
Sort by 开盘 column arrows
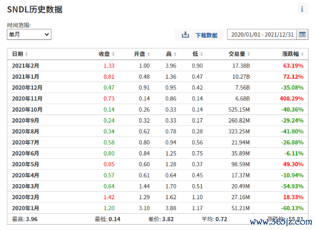click(148, 54)
